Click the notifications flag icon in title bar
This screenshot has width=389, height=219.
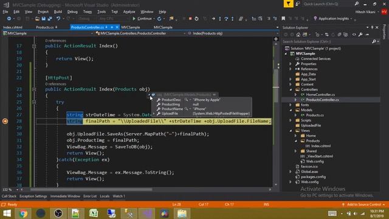pos(288,4)
